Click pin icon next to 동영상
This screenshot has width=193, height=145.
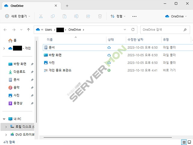tap(32, 103)
